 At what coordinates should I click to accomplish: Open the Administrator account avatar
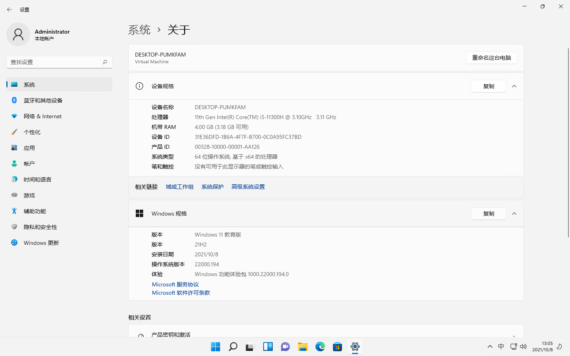(18, 34)
